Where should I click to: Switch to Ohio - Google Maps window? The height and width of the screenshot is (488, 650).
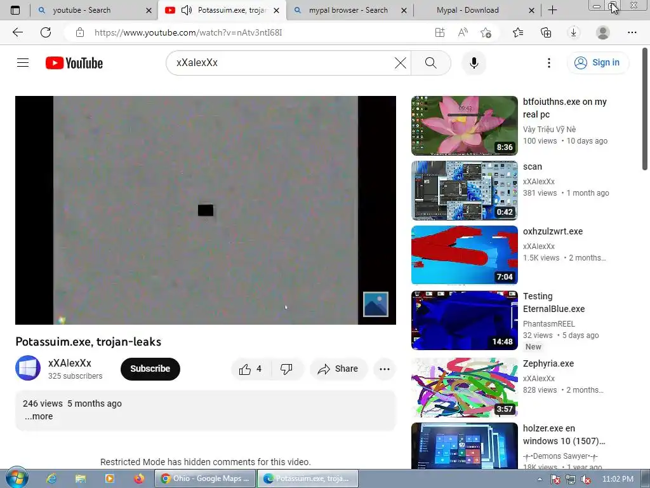click(205, 478)
